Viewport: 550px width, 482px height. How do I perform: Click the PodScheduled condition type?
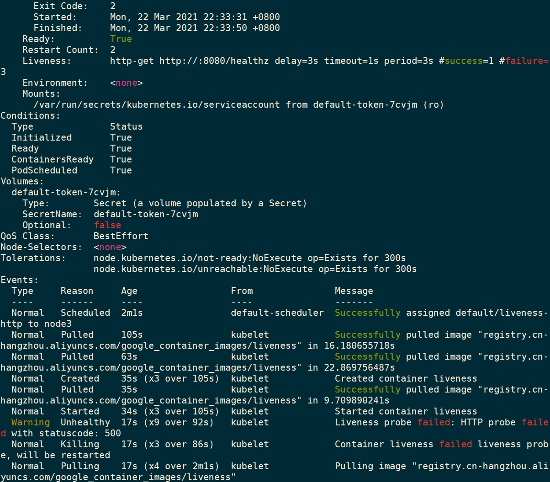pyautogui.click(x=44, y=170)
